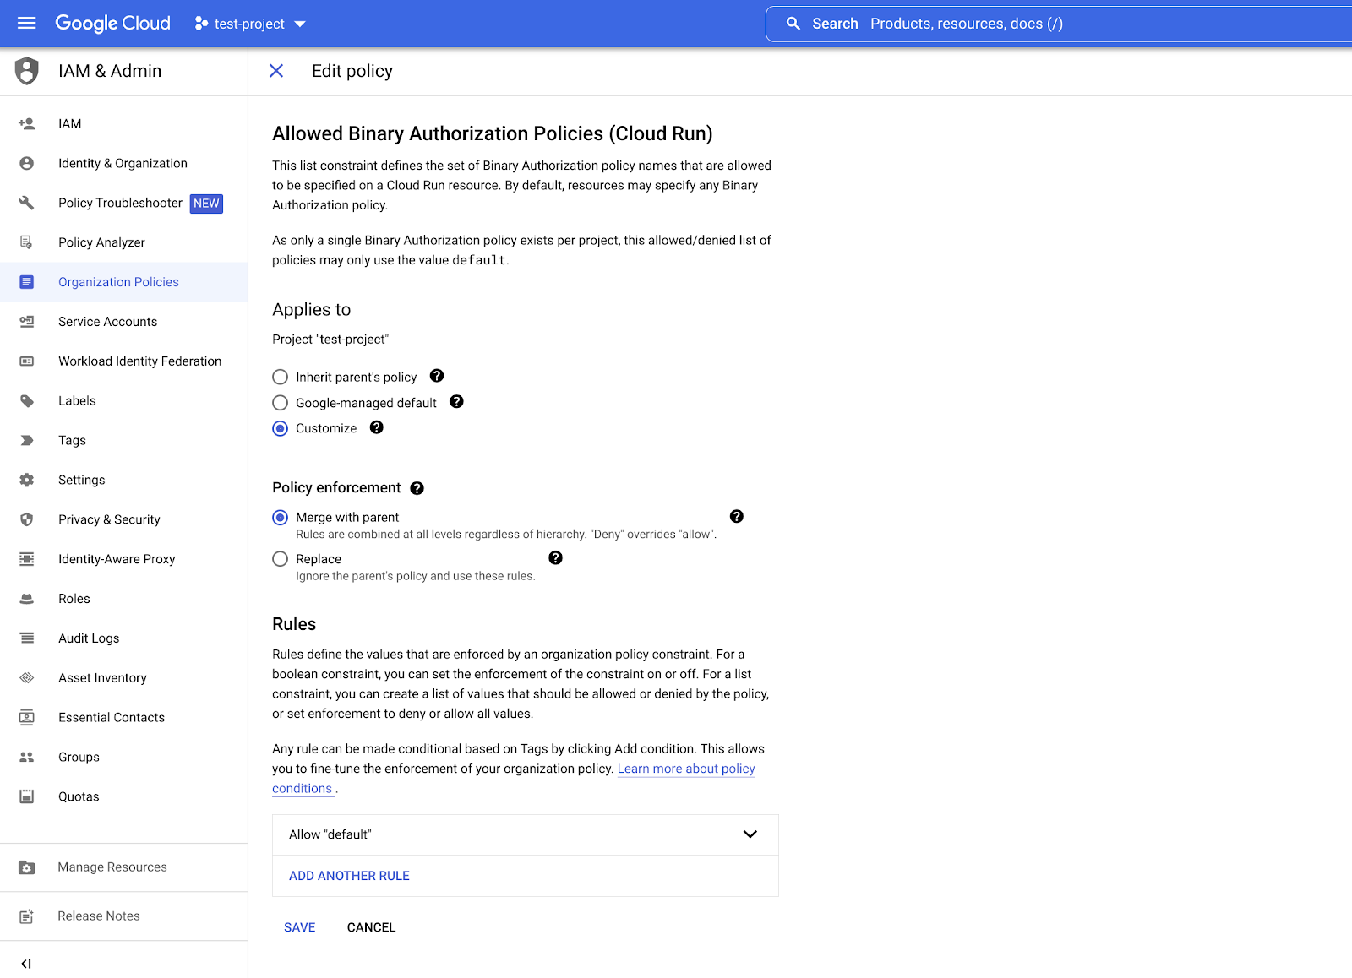Open Groups in sidebar
Image resolution: width=1352 pixels, height=978 pixels.
79,758
